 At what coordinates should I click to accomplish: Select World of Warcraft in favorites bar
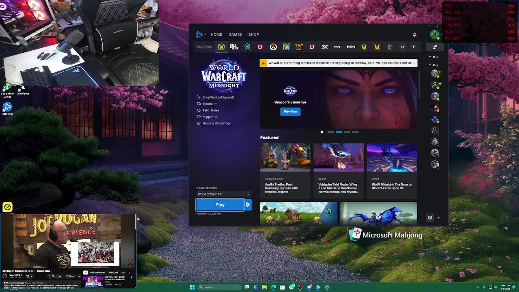221,47
